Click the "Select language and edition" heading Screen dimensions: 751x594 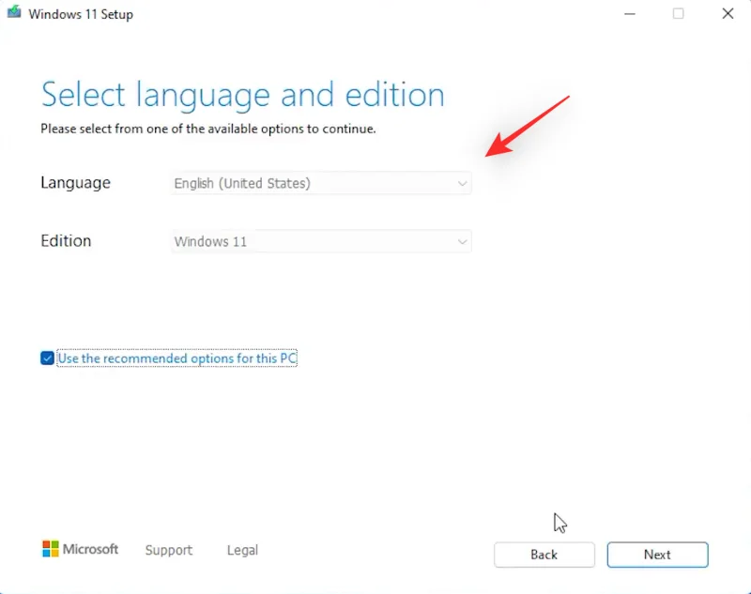pos(242,94)
